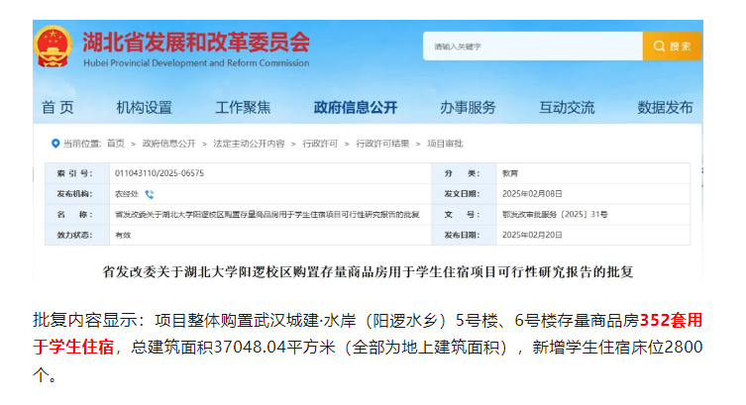Click the 分类 label cell

coord(464,173)
